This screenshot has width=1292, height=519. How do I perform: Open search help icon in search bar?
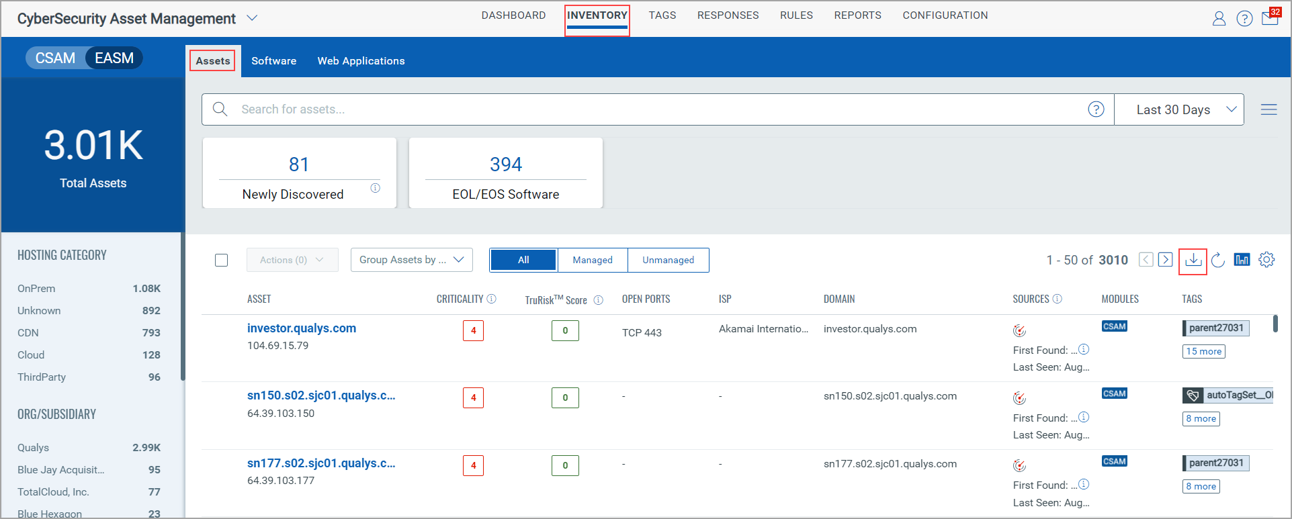1096,109
